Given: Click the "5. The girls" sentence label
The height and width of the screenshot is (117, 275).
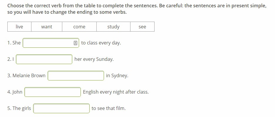Looking at the screenshot, I should coord(19,109).
